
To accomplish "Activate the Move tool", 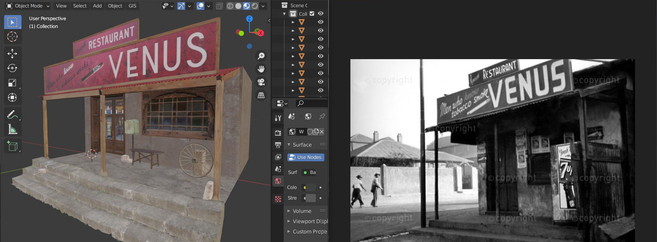I will [x=12, y=53].
